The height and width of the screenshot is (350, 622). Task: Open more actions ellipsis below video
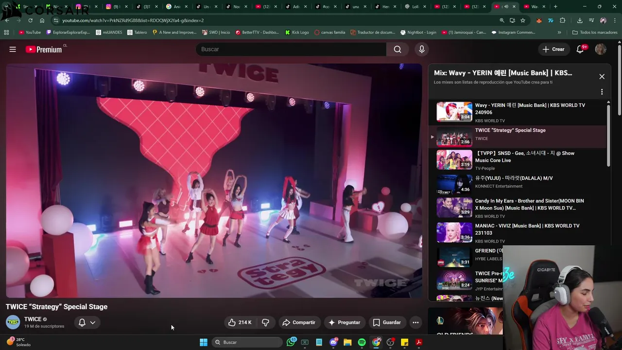coord(415,322)
